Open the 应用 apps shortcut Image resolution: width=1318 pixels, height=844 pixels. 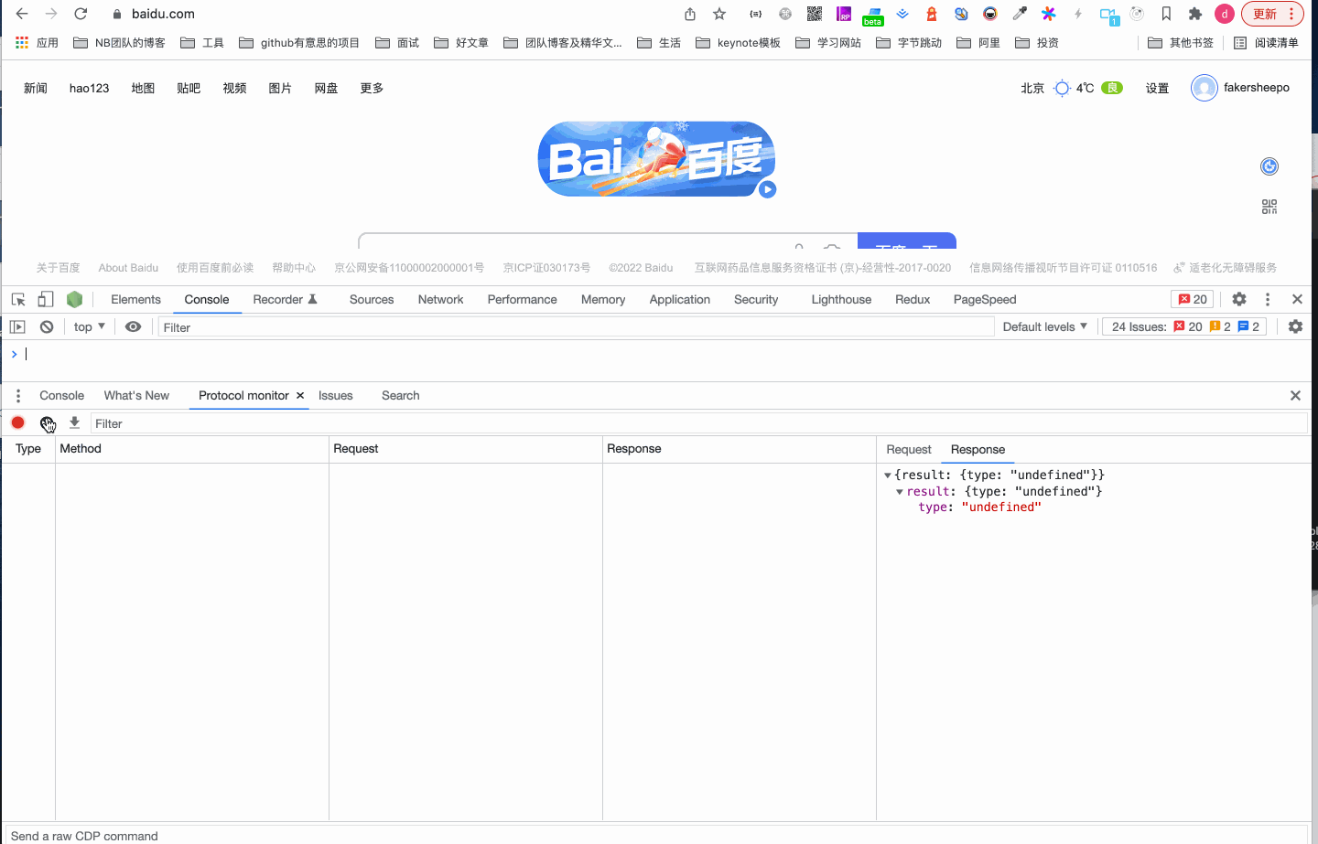pyautogui.click(x=37, y=43)
